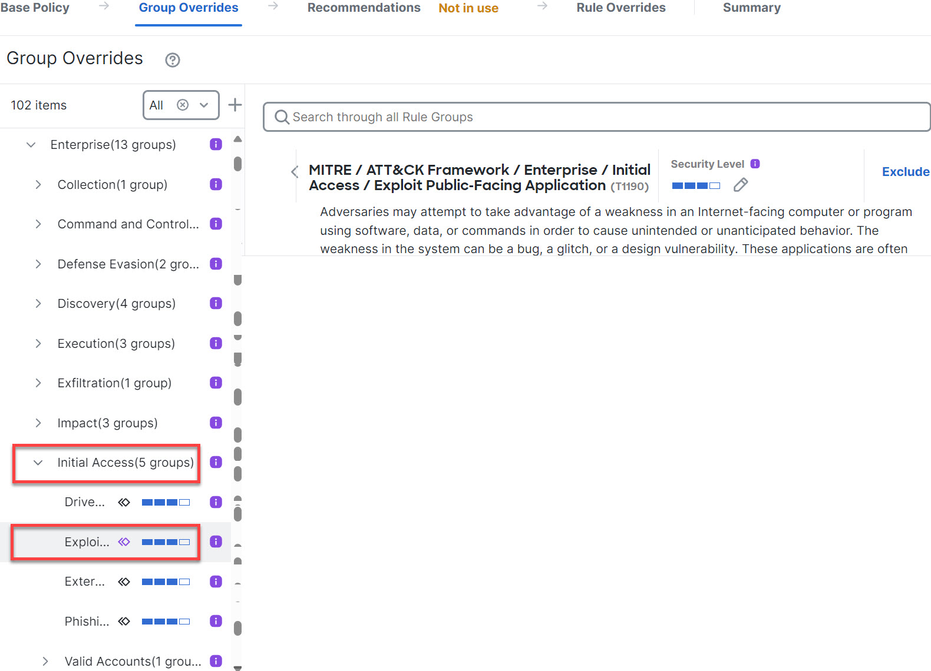Collapse the Initial Access(5 groups) node
The height and width of the screenshot is (671, 931).
(38, 463)
